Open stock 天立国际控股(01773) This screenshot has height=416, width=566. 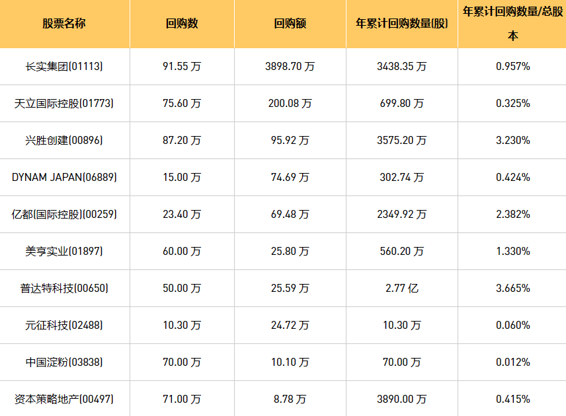[x=64, y=103]
